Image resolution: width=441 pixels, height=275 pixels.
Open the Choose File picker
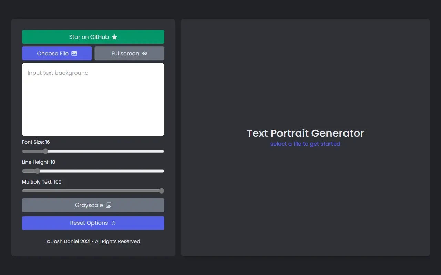(57, 53)
